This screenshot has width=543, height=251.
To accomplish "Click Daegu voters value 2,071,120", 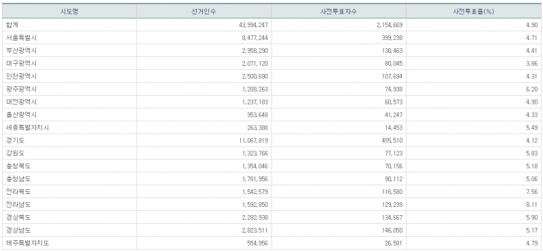I will click(x=255, y=63).
